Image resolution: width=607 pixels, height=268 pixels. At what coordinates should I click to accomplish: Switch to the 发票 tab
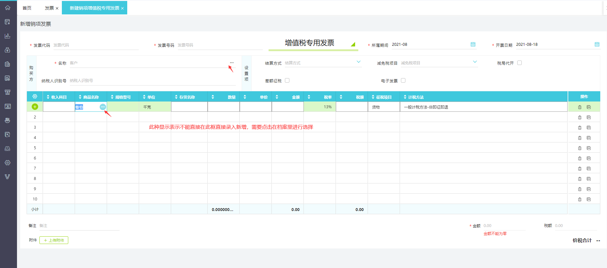pyautogui.click(x=49, y=8)
